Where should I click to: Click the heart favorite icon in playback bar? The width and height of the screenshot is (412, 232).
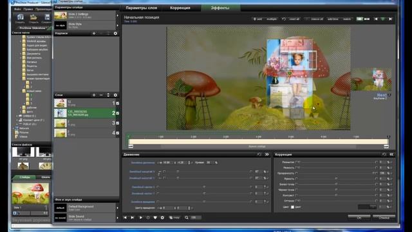tap(155, 218)
